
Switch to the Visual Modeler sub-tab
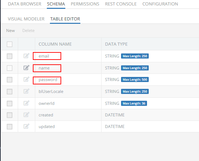26,19
